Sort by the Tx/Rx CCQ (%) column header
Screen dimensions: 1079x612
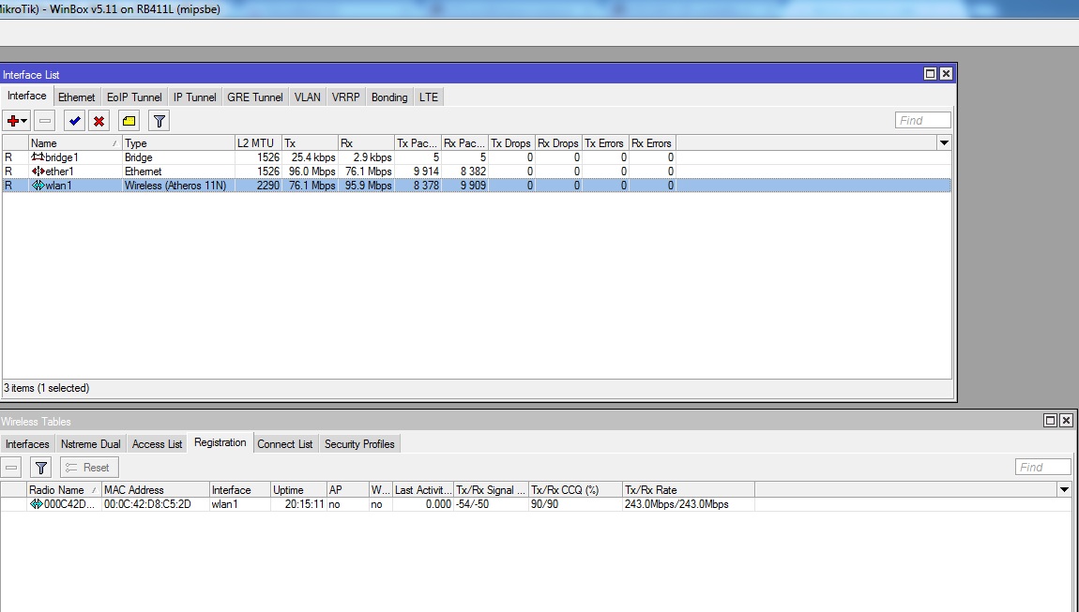575,489
